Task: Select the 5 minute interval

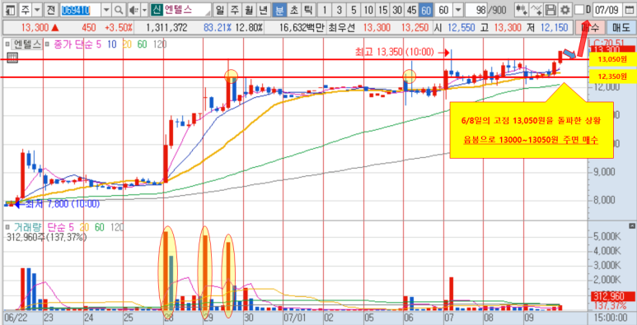Action: 354,10
